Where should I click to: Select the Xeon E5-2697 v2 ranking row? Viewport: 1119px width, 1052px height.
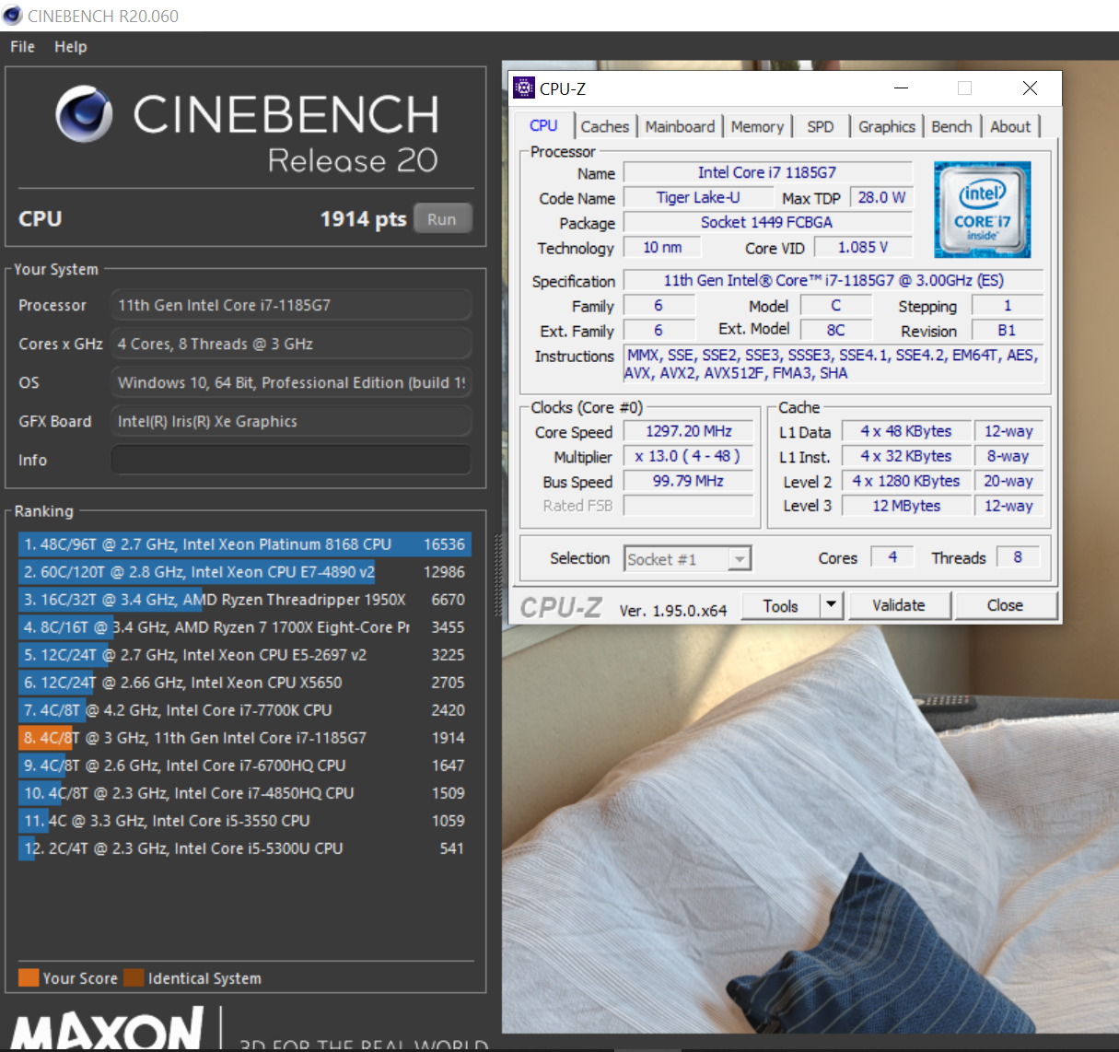point(244,655)
